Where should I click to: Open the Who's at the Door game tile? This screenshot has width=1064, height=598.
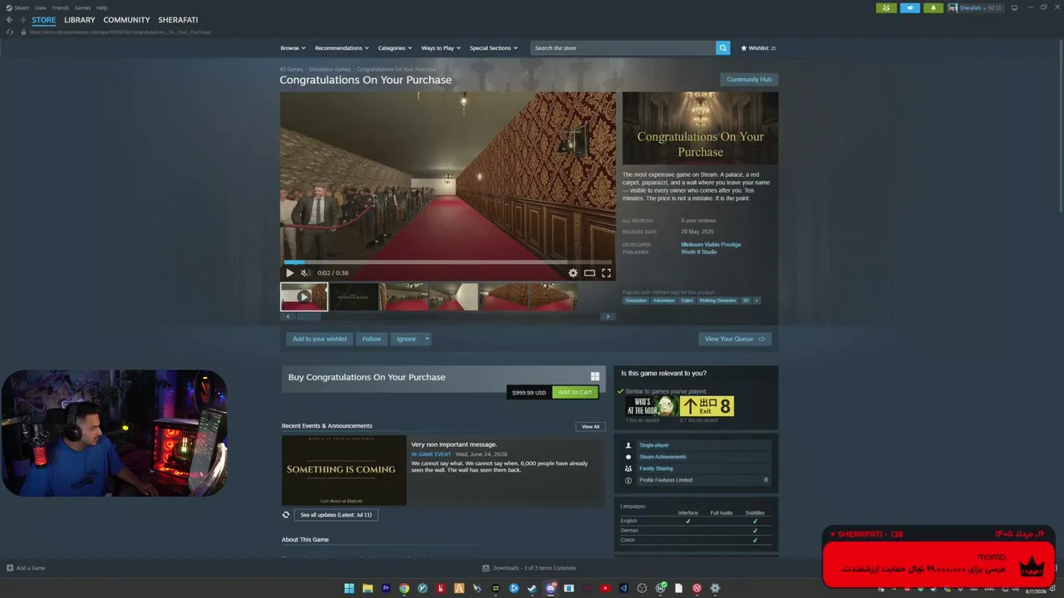(x=652, y=406)
